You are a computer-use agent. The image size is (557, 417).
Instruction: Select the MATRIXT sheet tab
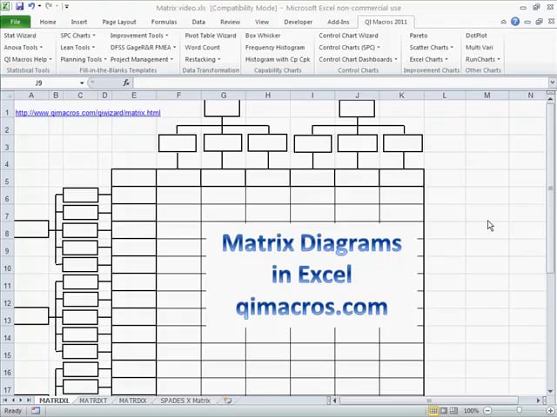coord(93,400)
